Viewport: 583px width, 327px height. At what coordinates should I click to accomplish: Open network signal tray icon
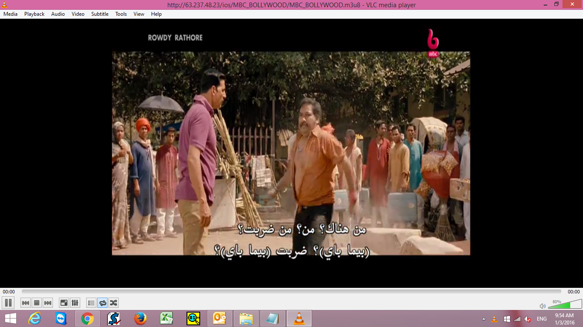pyautogui.click(x=517, y=319)
